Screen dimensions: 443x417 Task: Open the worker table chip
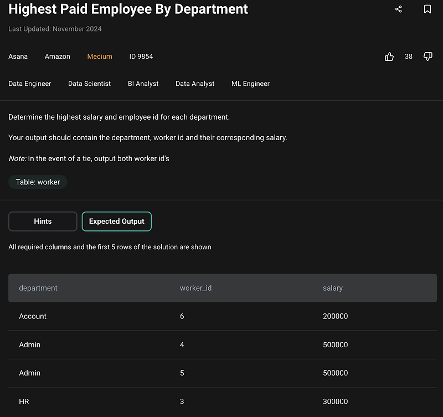click(38, 182)
